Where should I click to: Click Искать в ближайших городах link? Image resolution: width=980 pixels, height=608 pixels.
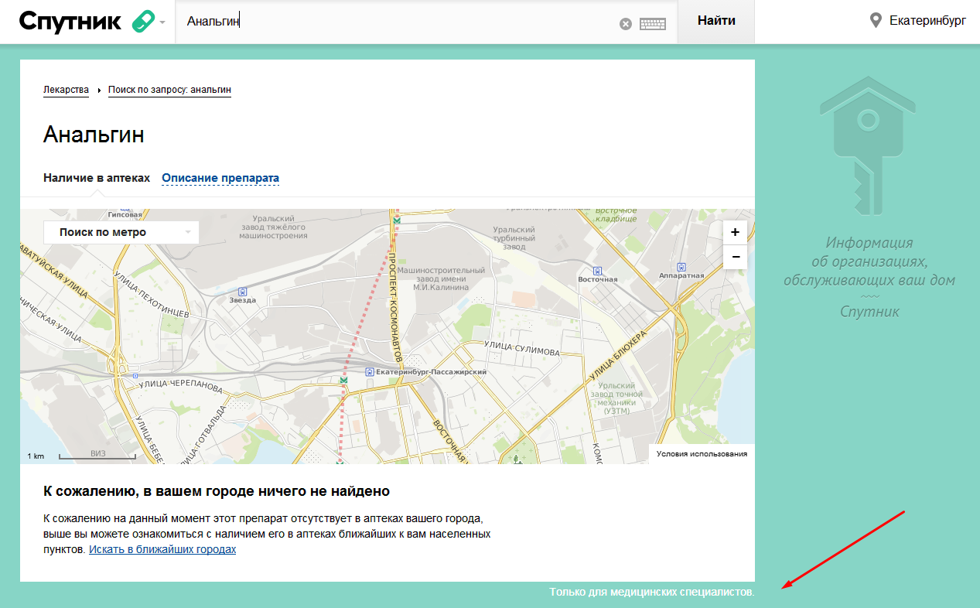(162, 549)
